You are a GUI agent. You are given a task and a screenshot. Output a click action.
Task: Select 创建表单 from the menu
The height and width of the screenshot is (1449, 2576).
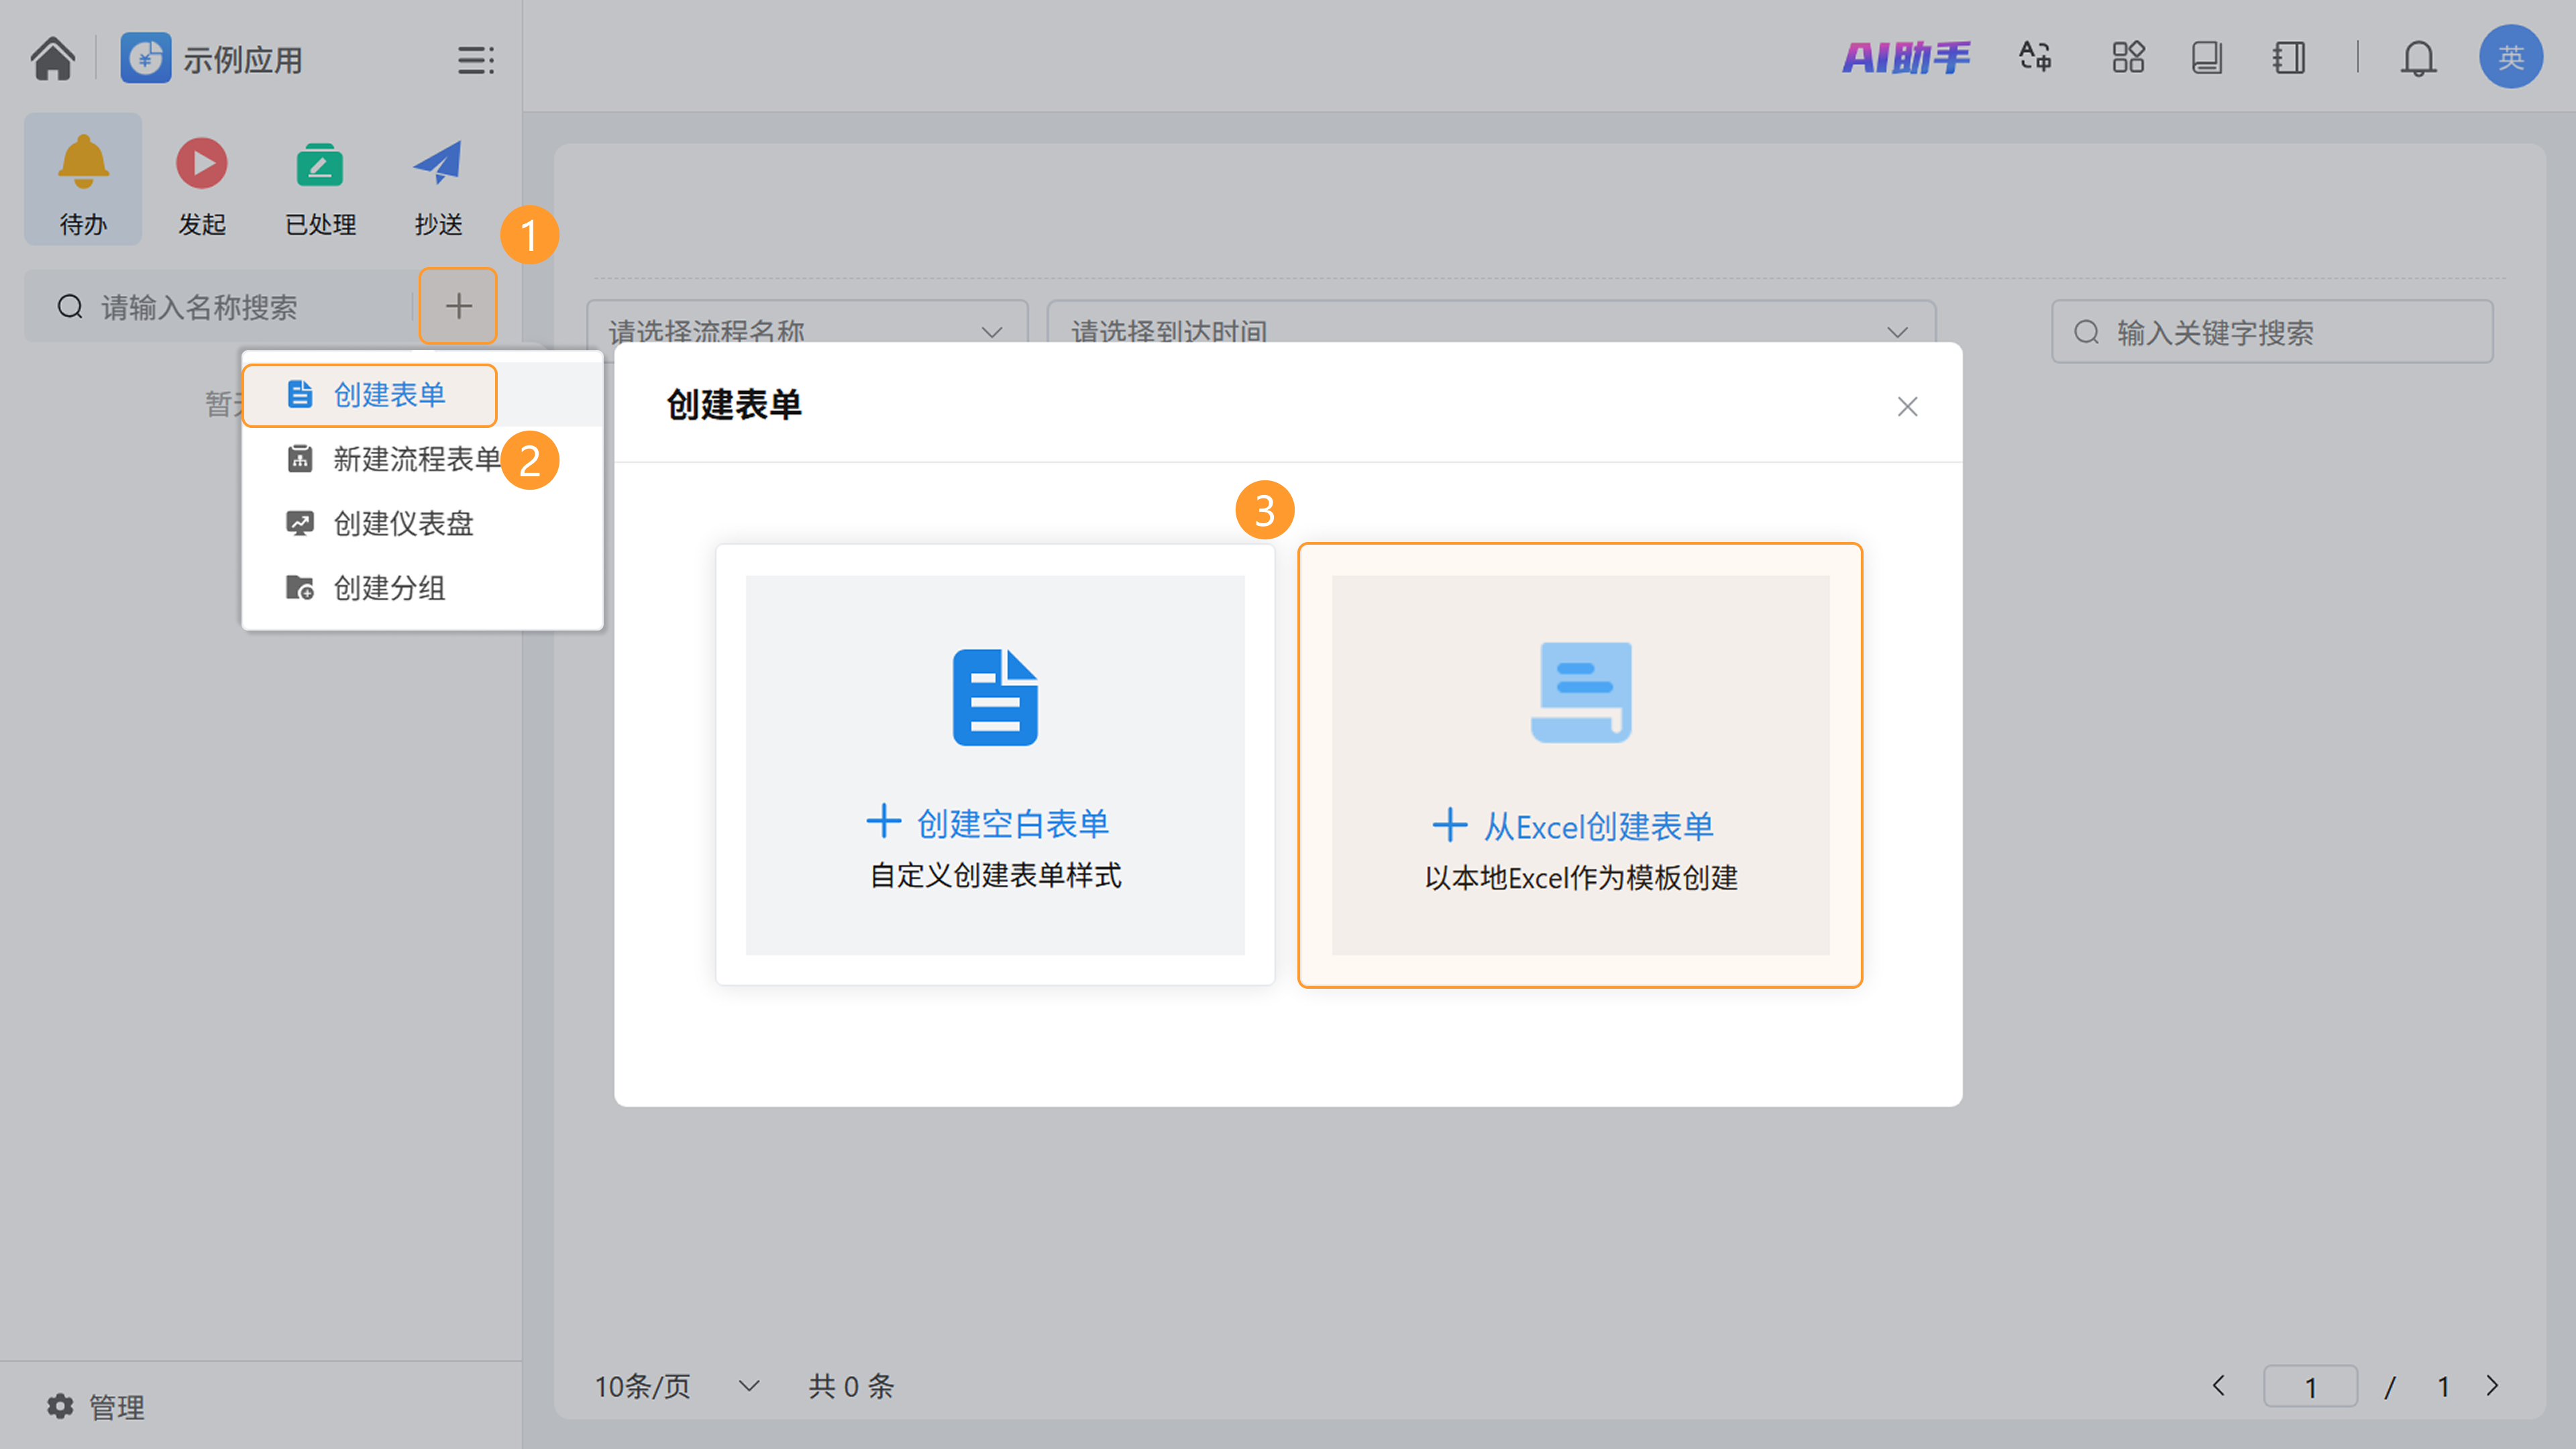coord(388,395)
